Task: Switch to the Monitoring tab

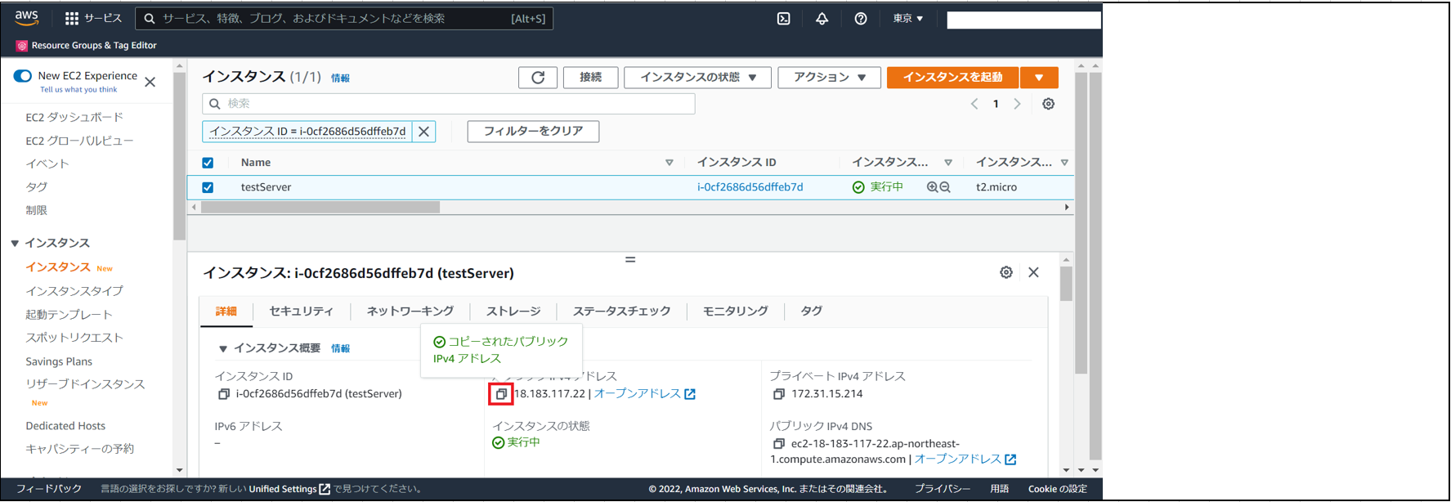Action: click(735, 312)
